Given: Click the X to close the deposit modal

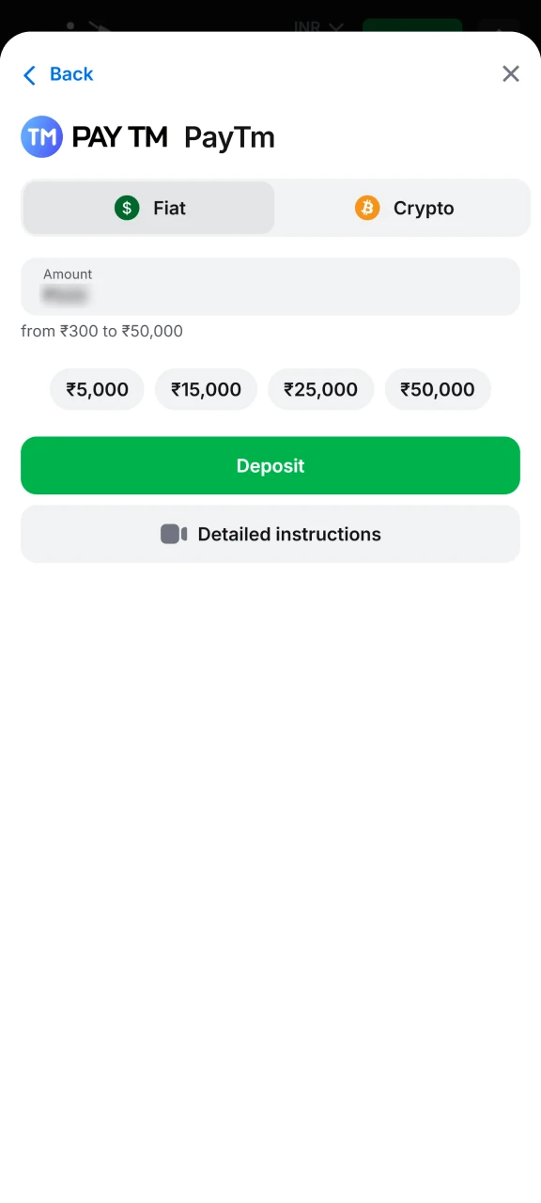Looking at the screenshot, I should [510, 73].
